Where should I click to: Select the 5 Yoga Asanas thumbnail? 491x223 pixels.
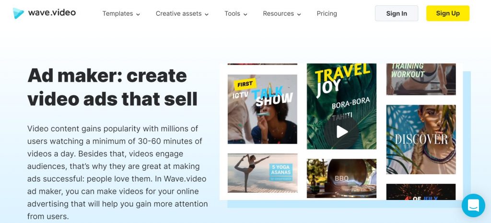262,173
